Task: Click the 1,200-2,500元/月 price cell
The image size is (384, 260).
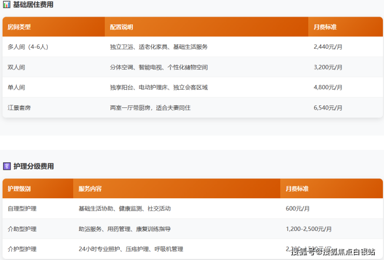Action: pos(309,229)
